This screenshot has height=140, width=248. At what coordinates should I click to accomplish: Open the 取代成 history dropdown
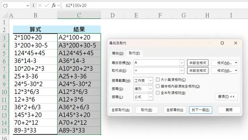coord(182,71)
